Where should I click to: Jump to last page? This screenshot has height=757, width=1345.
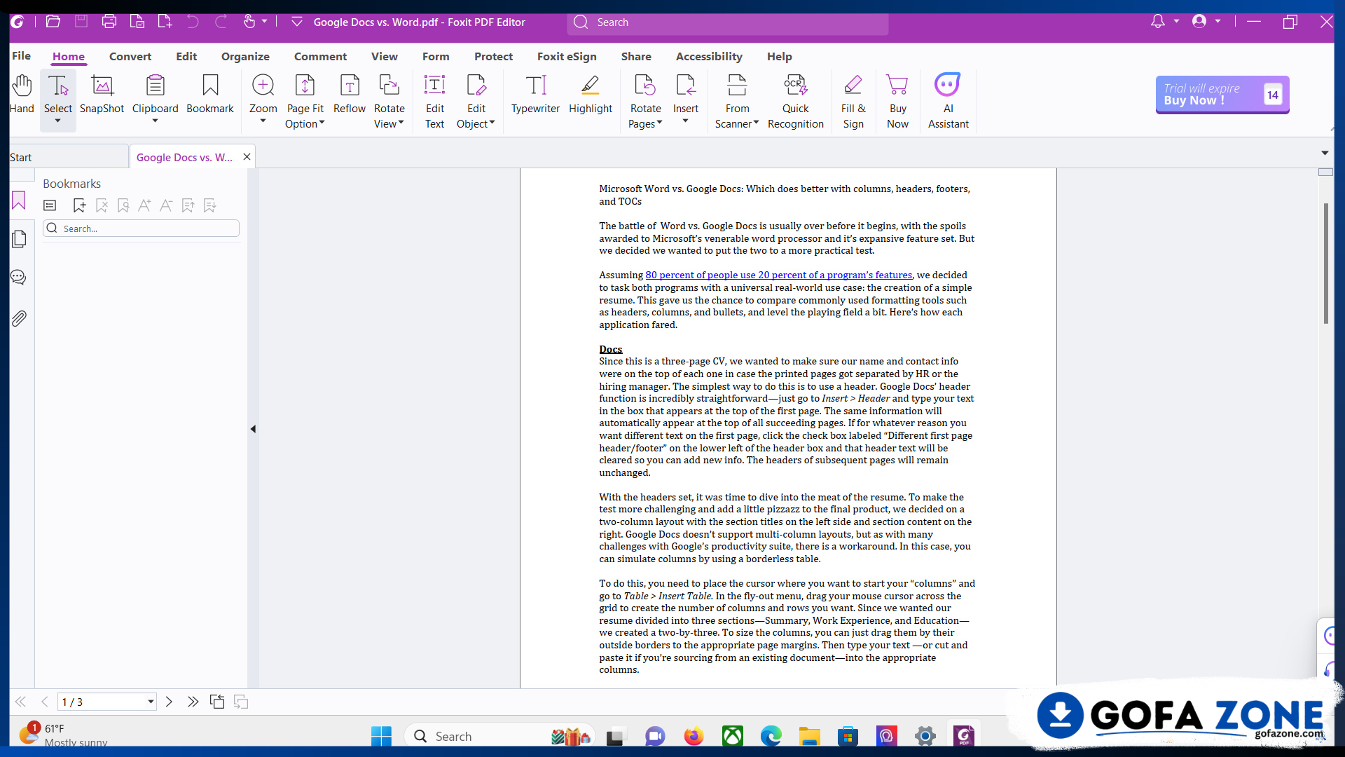click(193, 702)
